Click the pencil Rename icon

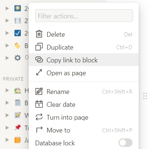pos(39,91)
